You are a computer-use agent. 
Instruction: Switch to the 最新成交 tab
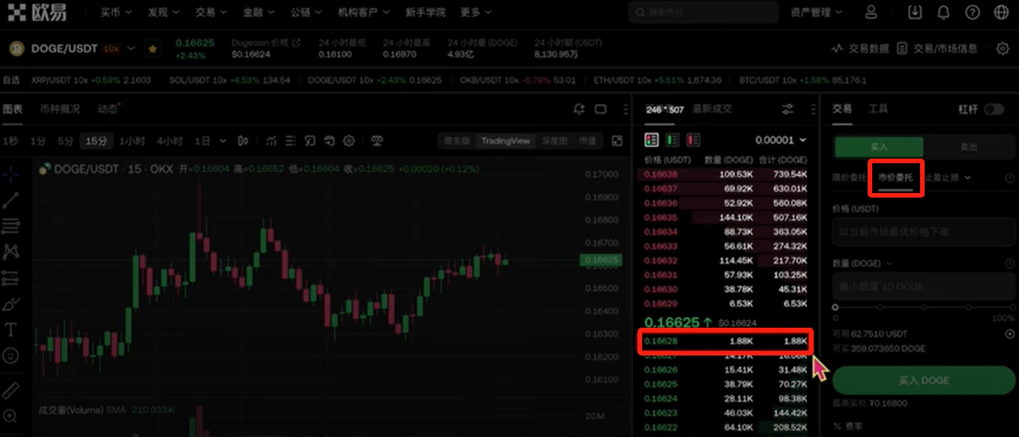pos(712,109)
